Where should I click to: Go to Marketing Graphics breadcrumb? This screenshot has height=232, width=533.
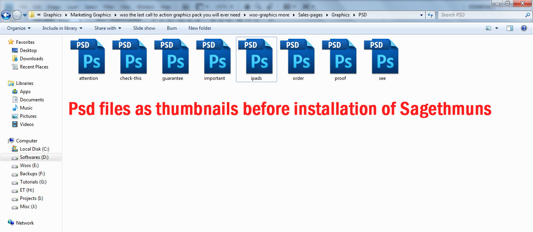(91, 15)
